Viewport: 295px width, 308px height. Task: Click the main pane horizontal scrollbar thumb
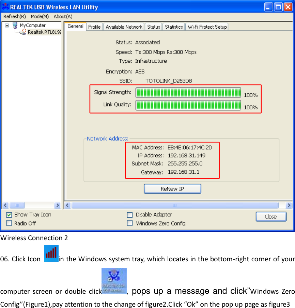pos(175,205)
